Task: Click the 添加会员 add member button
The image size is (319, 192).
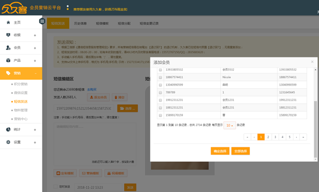Action: point(98,97)
